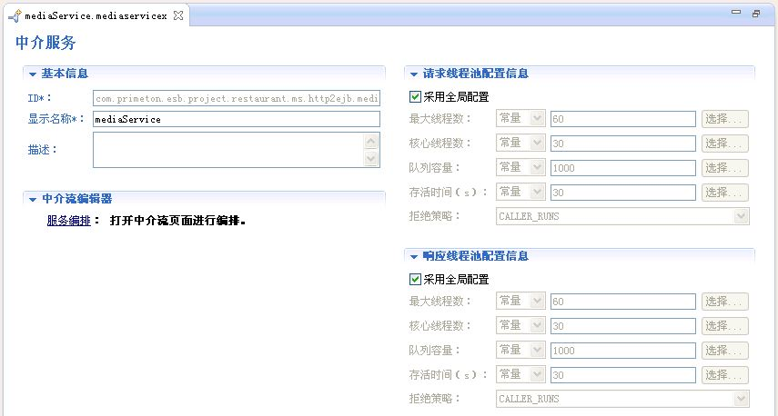Open the request 拒绝策略 CALLER_RUNS dropdown
The width and height of the screenshot is (778, 416).
pos(622,216)
